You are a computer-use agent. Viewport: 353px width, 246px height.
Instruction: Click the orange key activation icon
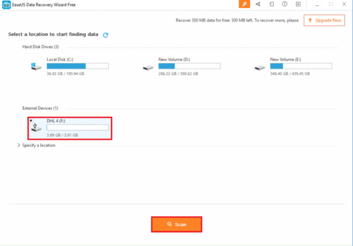pyautogui.click(x=244, y=4)
